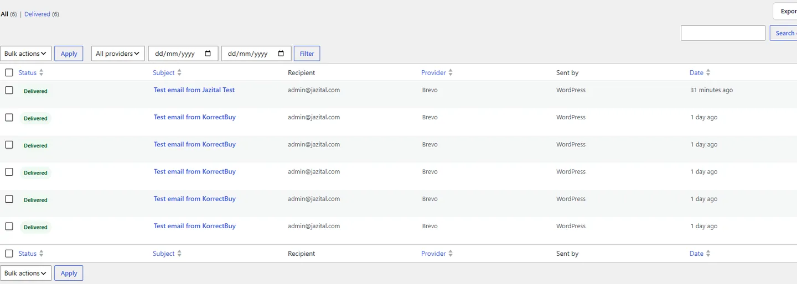Viewport: 797px width, 284px height.
Task: Click the sort arrows beside the top Date header
Action: [x=708, y=73]
